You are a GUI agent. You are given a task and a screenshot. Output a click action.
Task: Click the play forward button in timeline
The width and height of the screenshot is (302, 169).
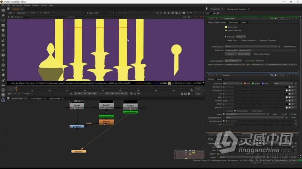tap(107, 94)
